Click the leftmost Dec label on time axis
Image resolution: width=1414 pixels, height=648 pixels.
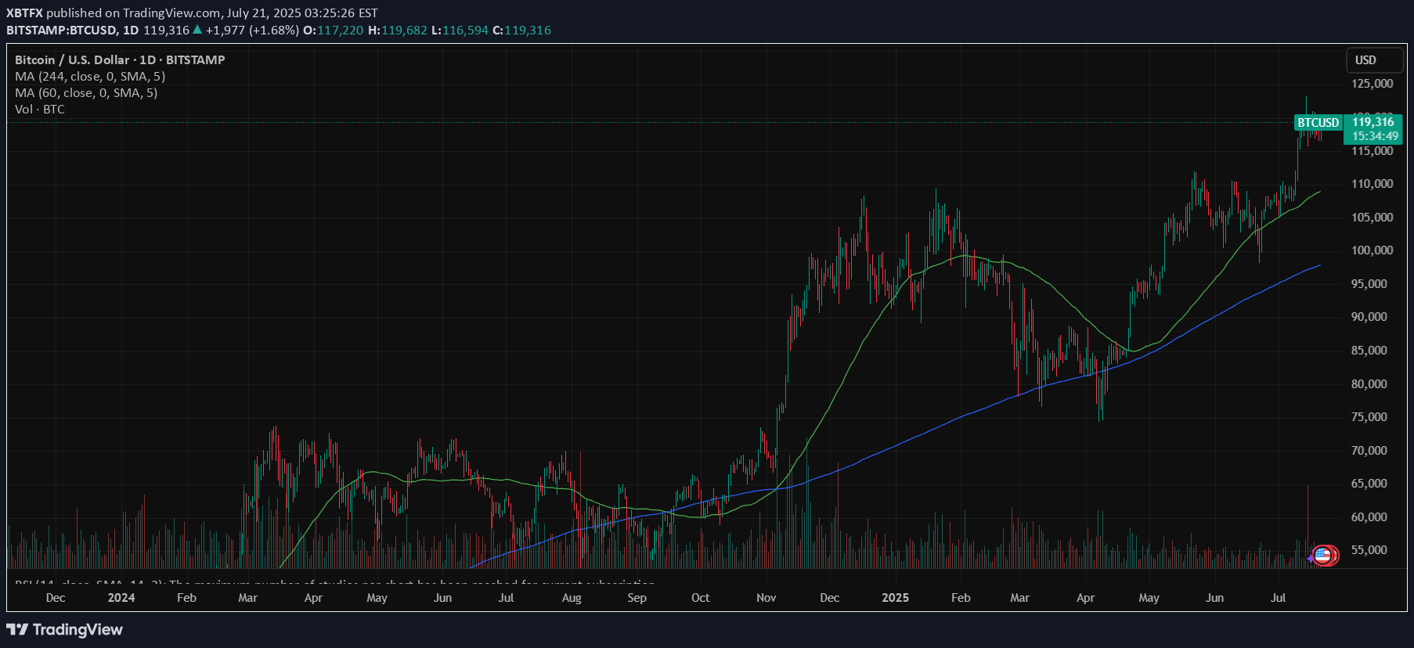56,598
